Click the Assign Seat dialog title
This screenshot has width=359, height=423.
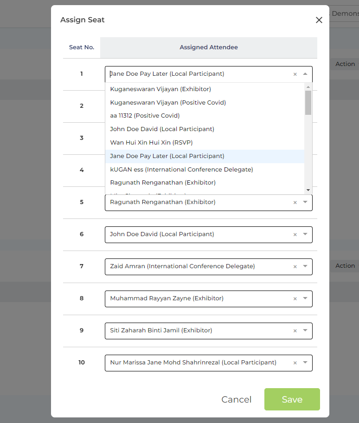coord(83,20)
